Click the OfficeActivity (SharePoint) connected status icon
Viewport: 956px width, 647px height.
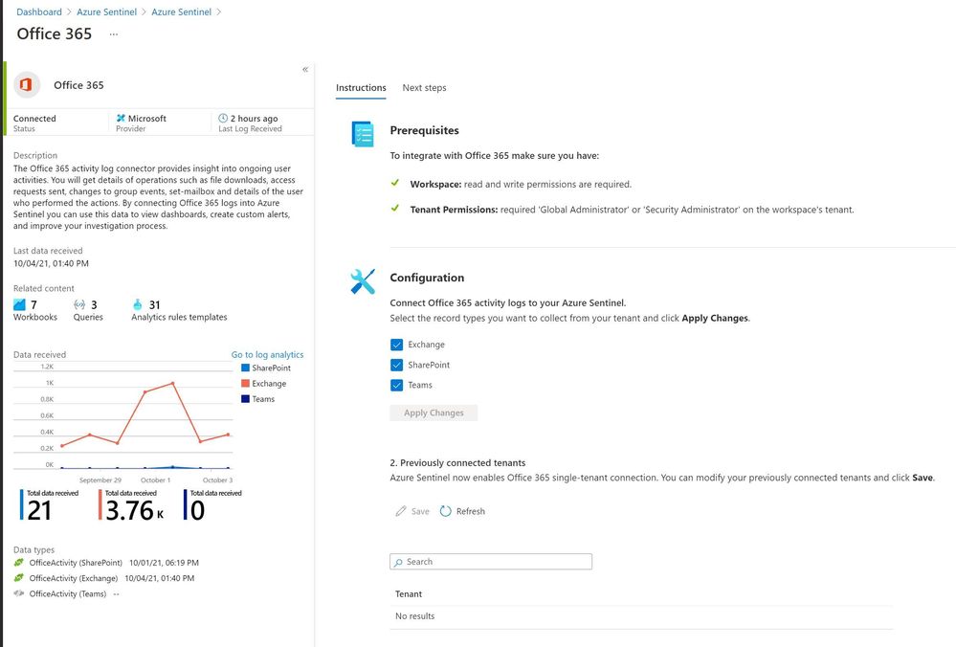(x=19, y=562)
